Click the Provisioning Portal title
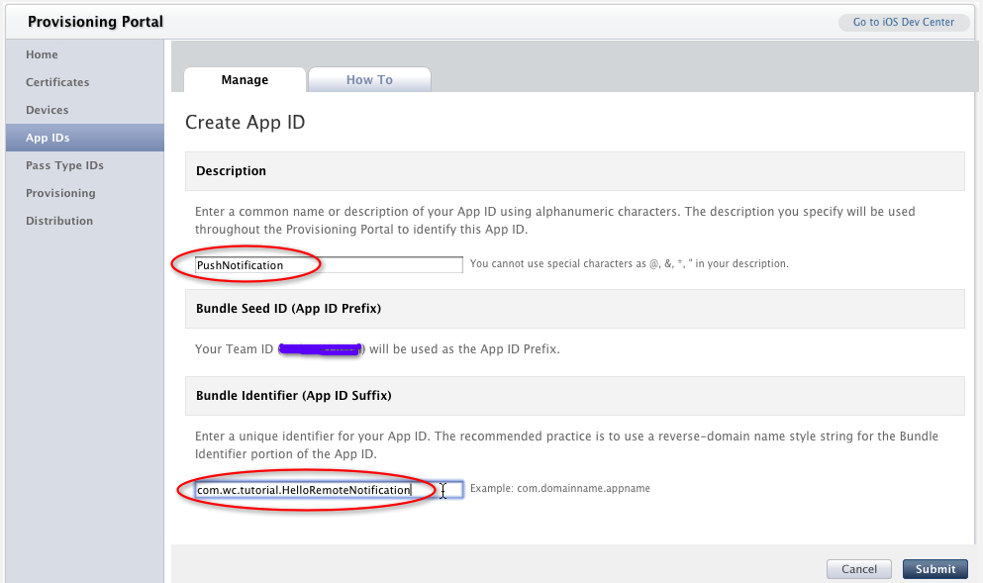The image size is (983, 583). [x=95, y=22]
